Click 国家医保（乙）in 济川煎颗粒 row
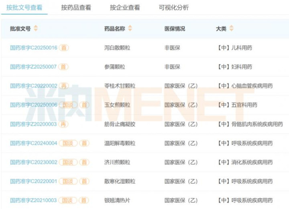Image resolution: width=289 pixels, height=209 pixels. 181,162
